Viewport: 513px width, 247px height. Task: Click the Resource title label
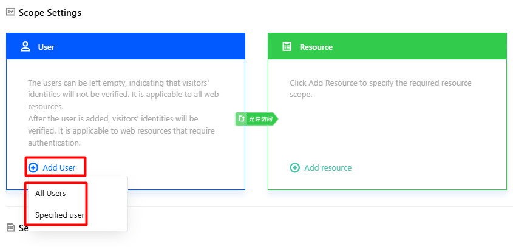point(316,47)
